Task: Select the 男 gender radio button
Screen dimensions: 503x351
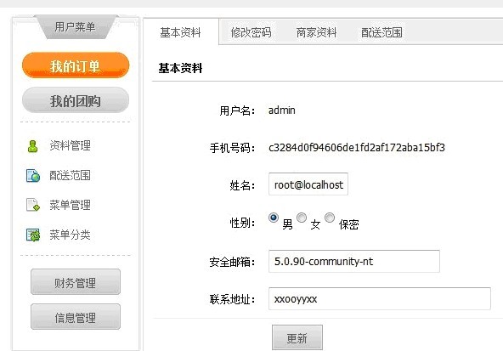Action: (274, 218)
